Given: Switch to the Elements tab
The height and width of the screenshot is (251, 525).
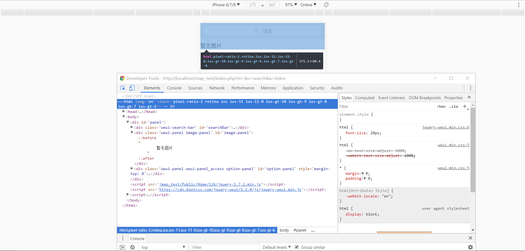Looking at the screenshot, I should coord(152,88).
